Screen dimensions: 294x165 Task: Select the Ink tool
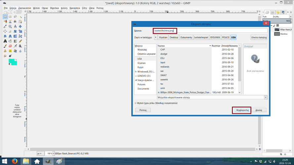pos(20,46)
